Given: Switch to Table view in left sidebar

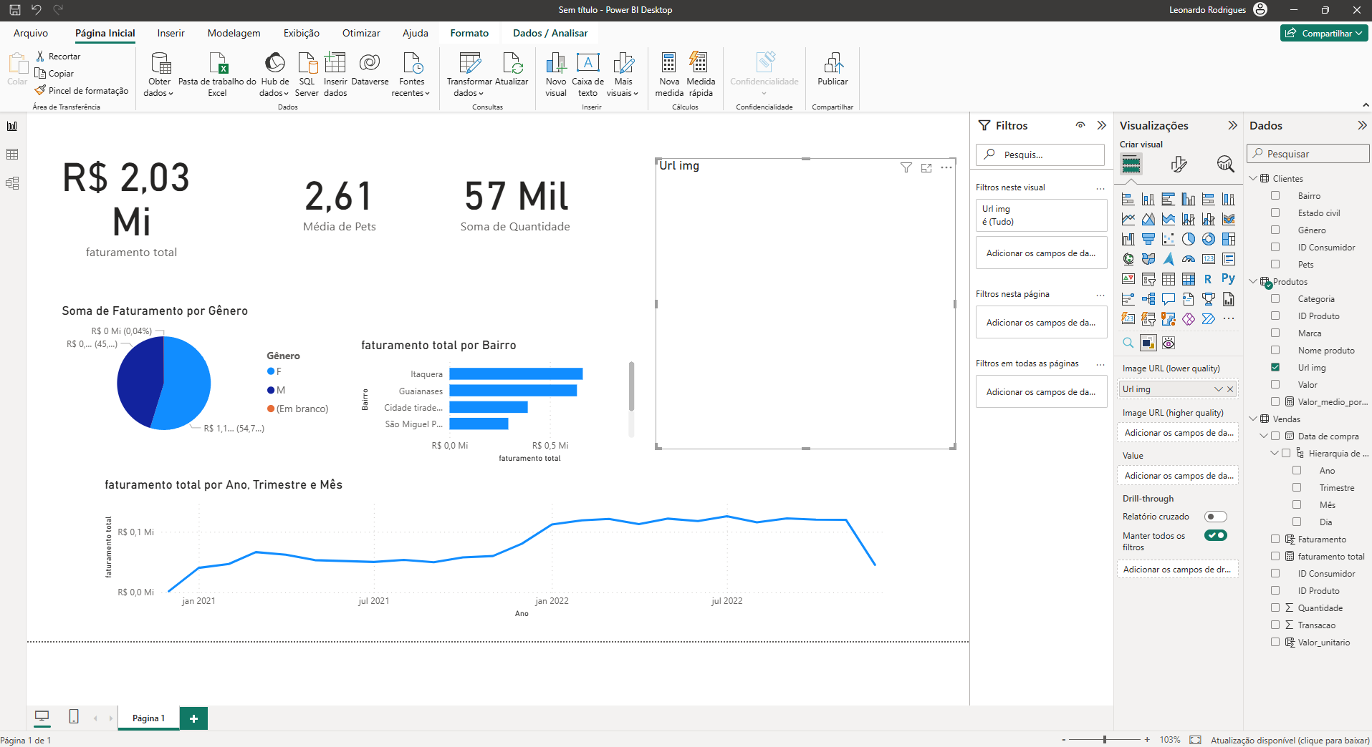Looking at the screenshot, I should pyautogui.click(x=12, y=155).
